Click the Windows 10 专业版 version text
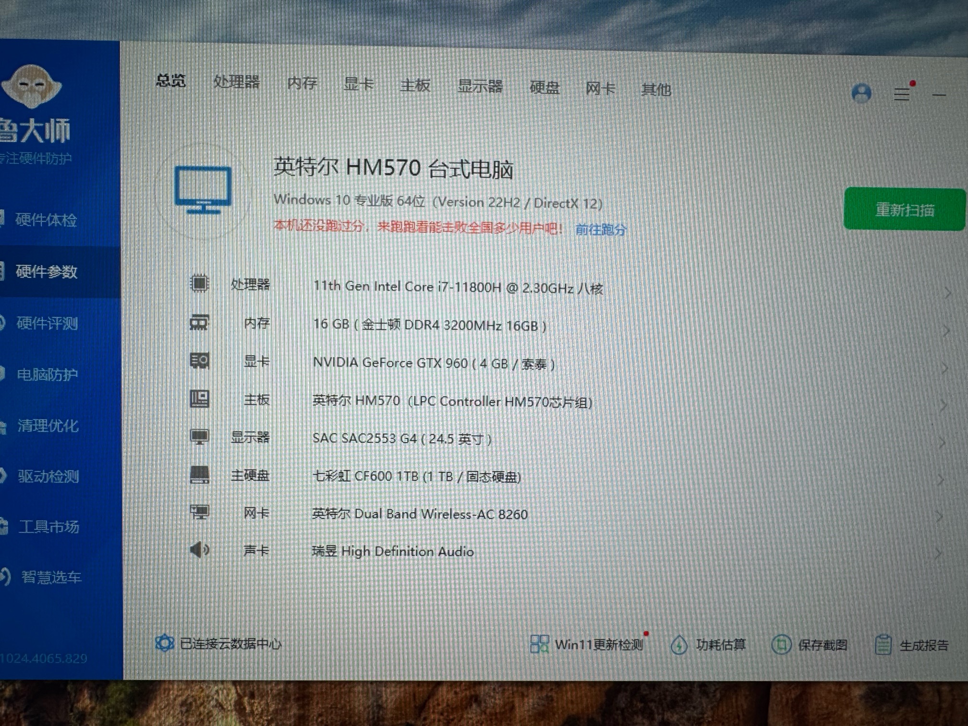This screenshot has height=726, width=968. (x=438, y=201)
